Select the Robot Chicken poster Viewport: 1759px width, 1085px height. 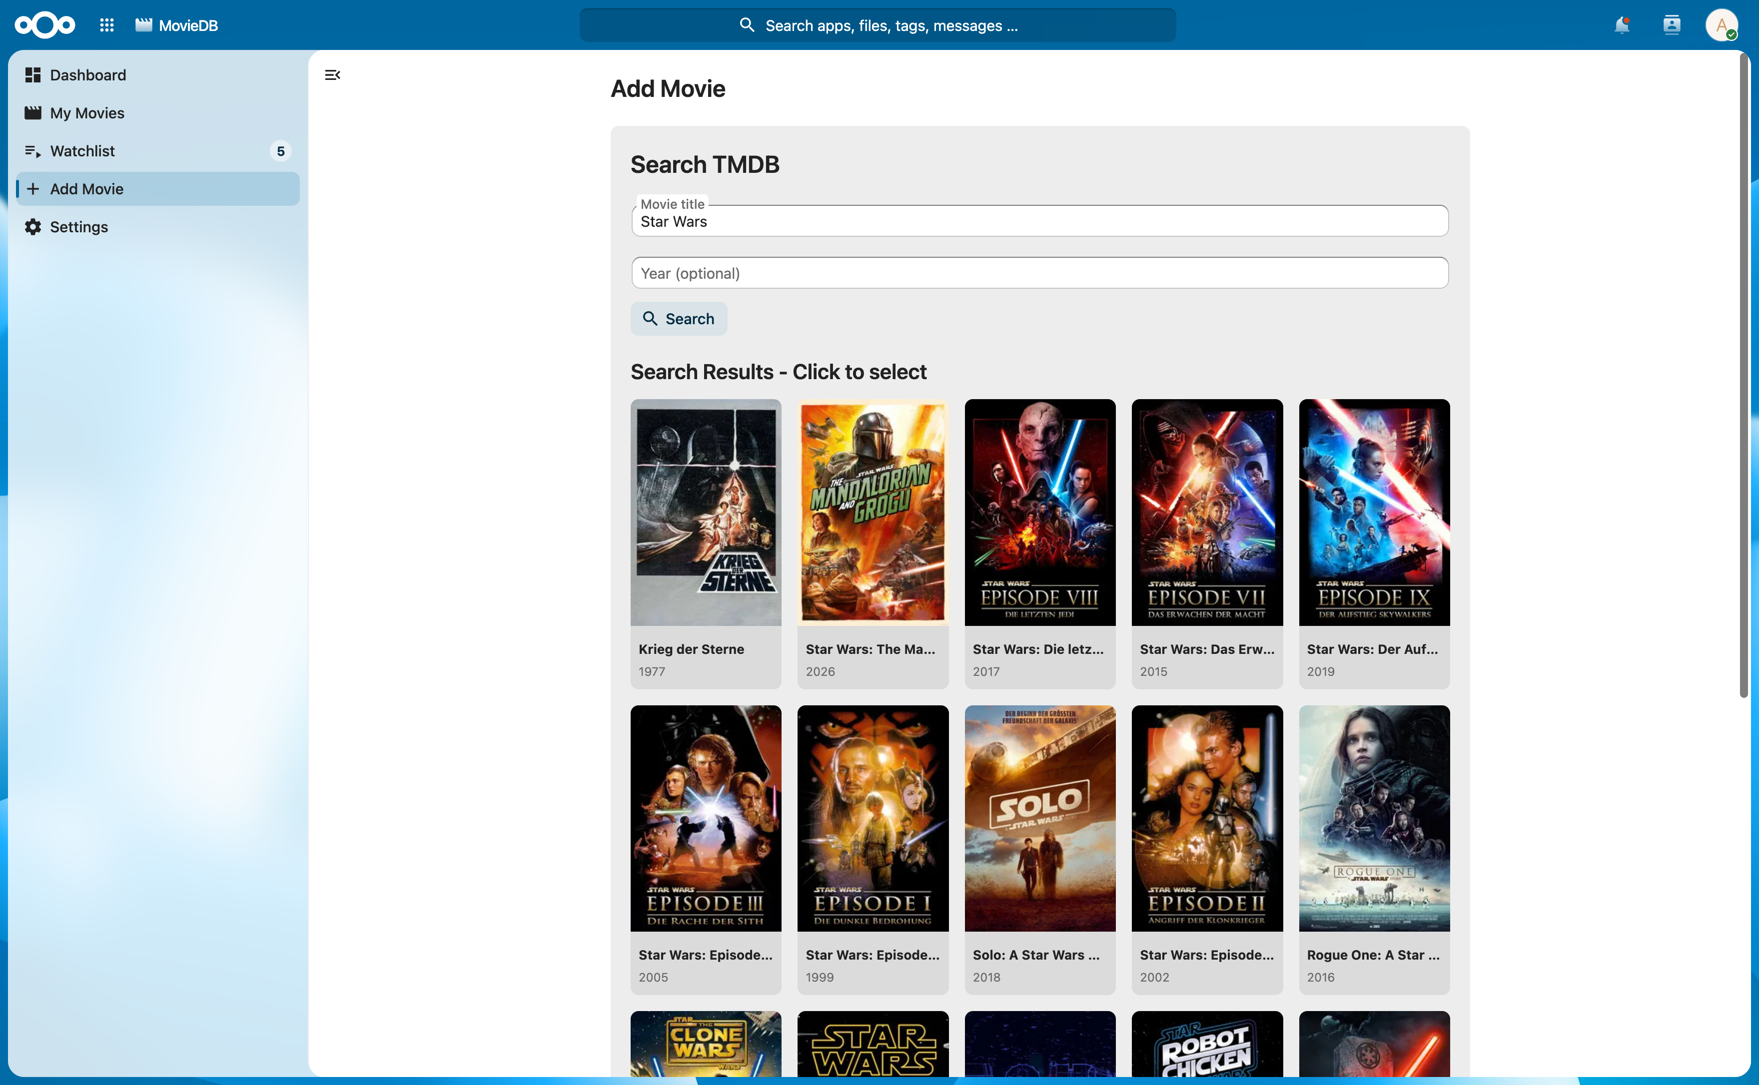[1207, 1044]
